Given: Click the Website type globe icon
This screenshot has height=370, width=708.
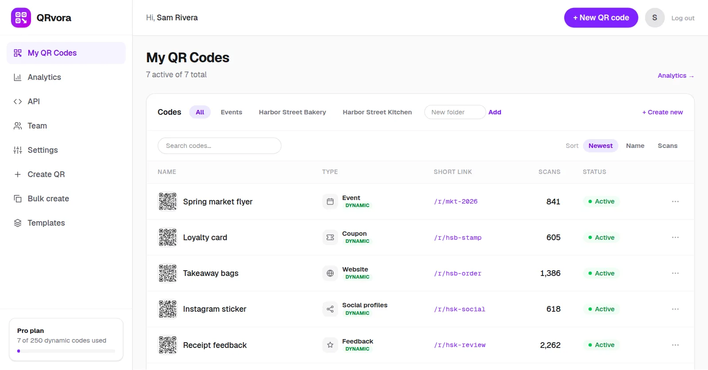Looking at the screenshot, I should pyautogui.click(x=330, y=273).
